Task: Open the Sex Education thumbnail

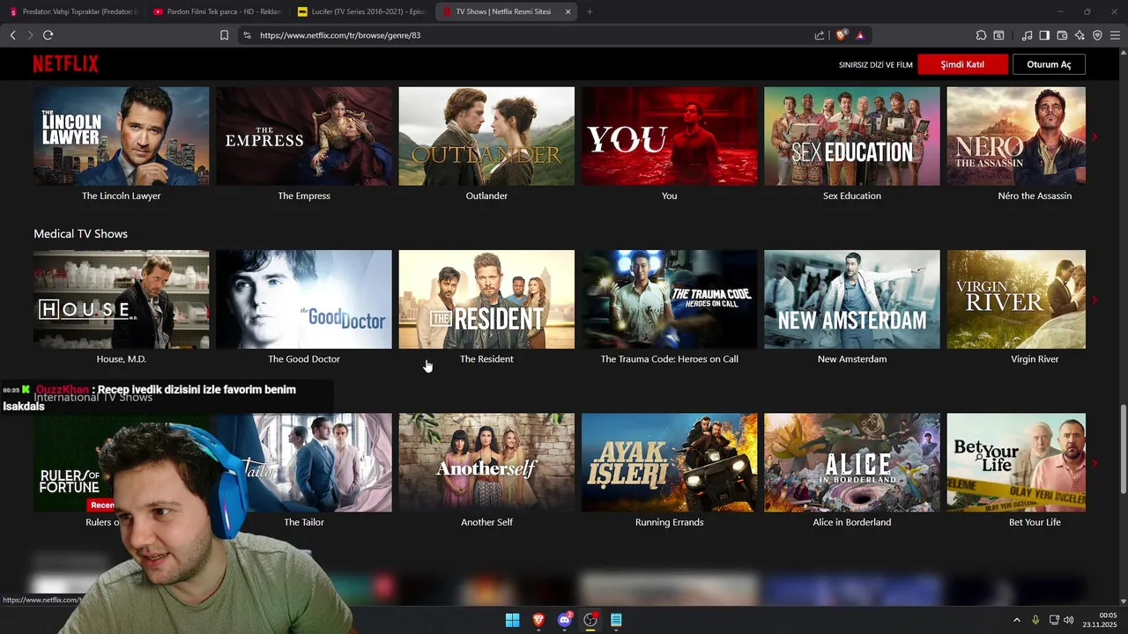Action: (x=852, y=136)
